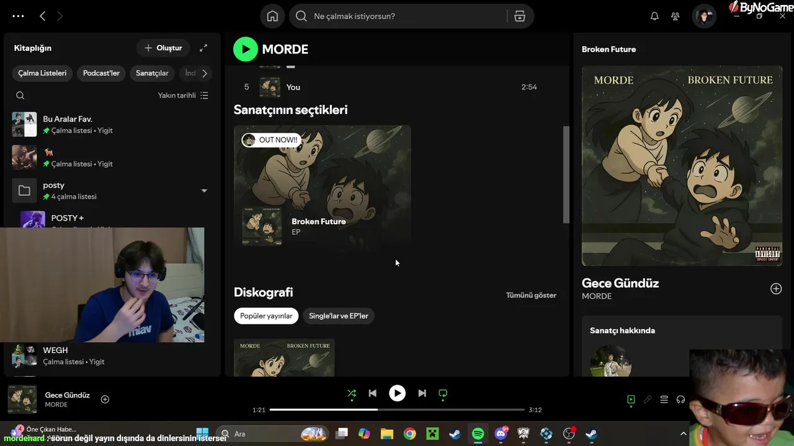Open the Bu Aralar Fav. playlist
This screenshot has height=446, width=794.
click(111, 125)
